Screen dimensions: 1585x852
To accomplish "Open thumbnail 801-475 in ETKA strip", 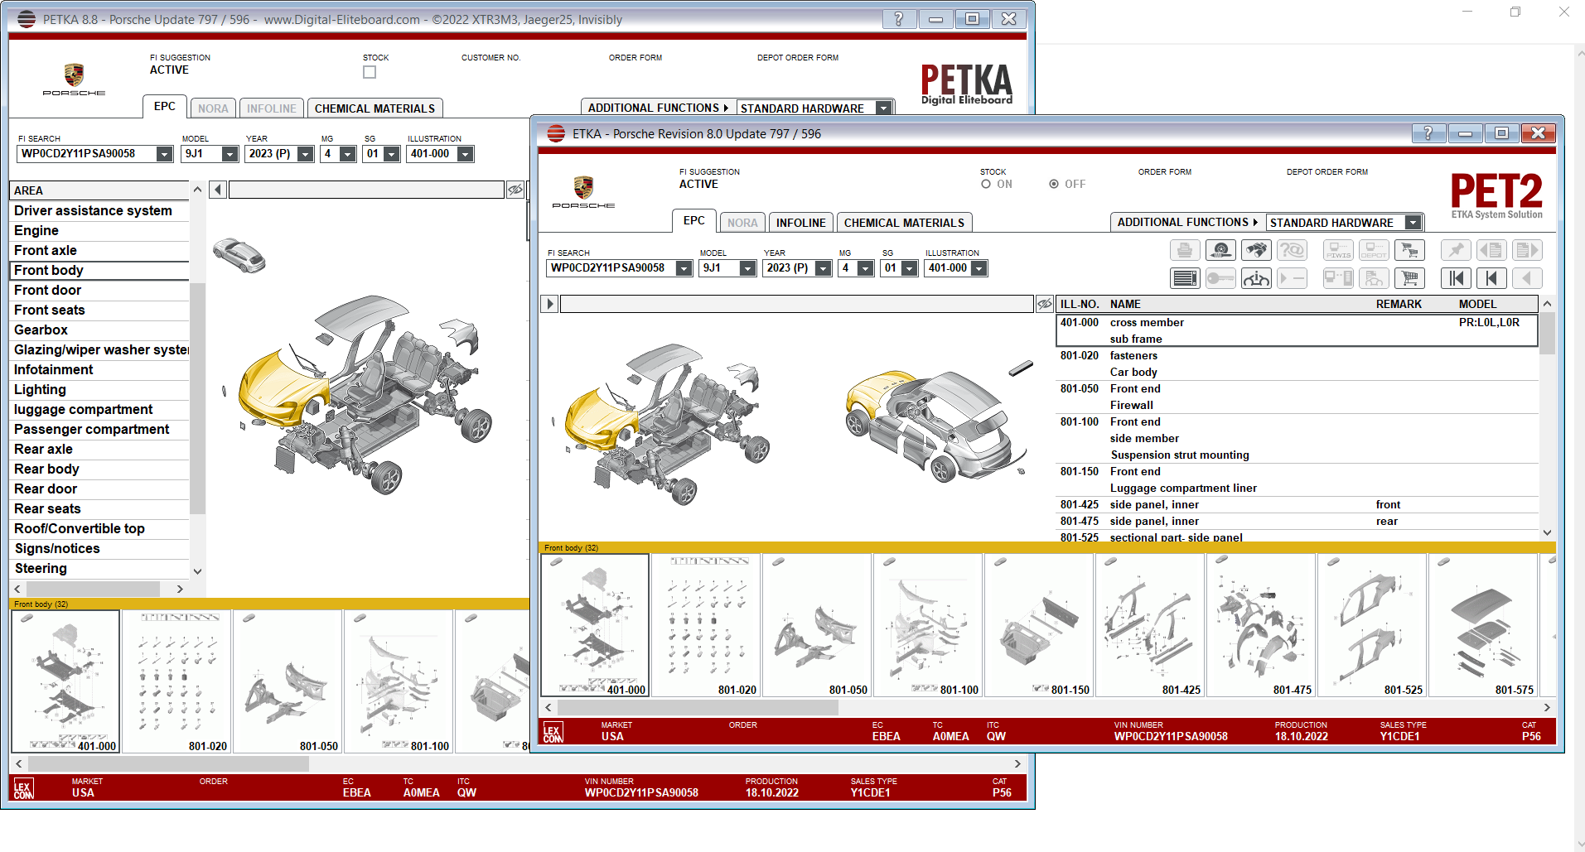I will pos(1261,625).
